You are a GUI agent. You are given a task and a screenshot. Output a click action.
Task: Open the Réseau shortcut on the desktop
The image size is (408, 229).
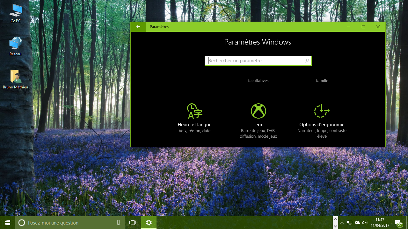[15, 45]
